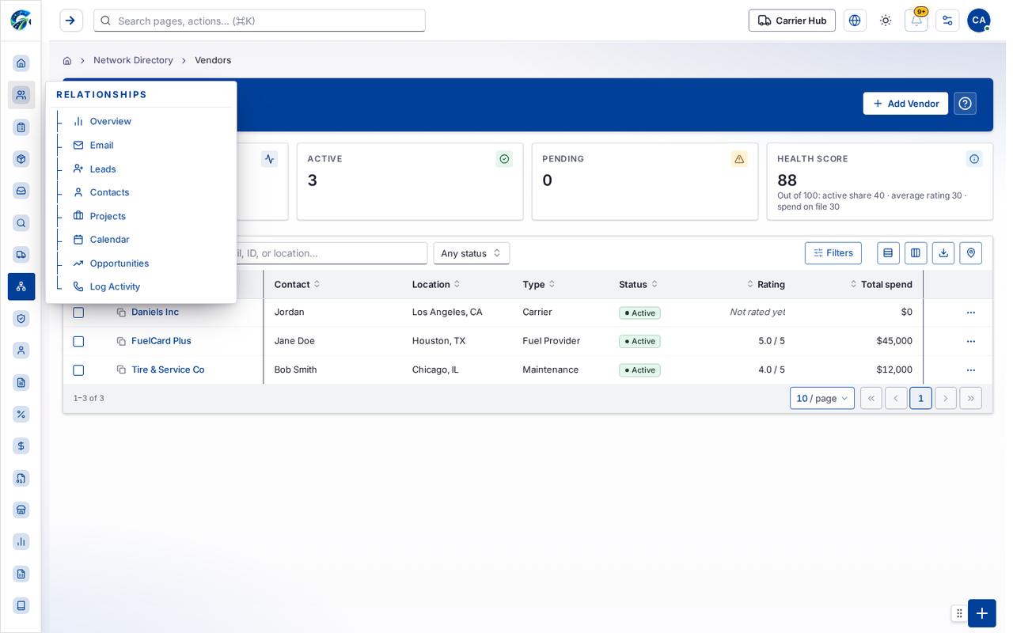
Task: Open the inbox tray sidebar icon
Action: click(x=21, y=191)
